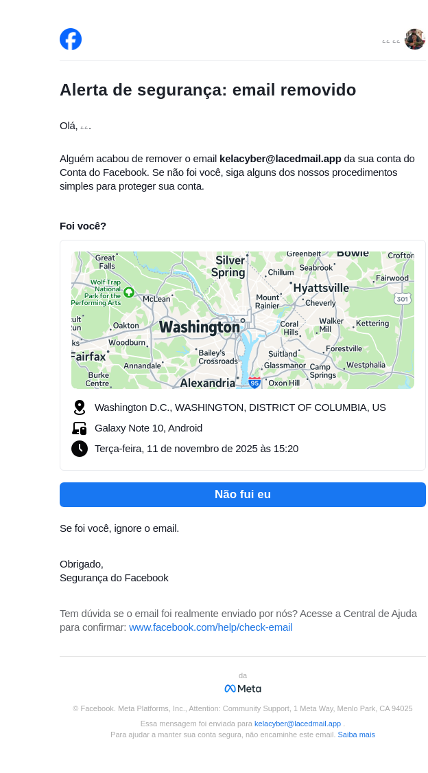Click the Silver Spring label on map
The image size is (428, 773).
(228, 267)
